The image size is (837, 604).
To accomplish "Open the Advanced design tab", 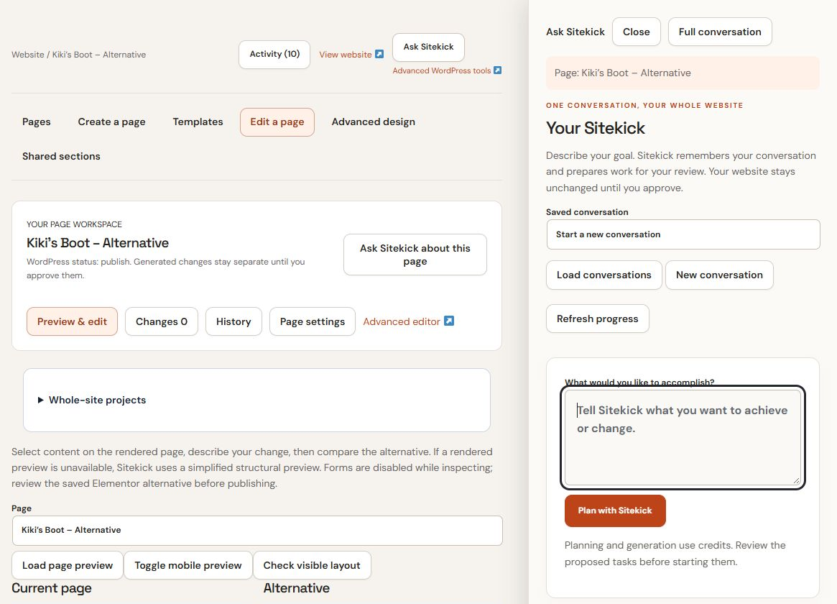I will 373,122.
